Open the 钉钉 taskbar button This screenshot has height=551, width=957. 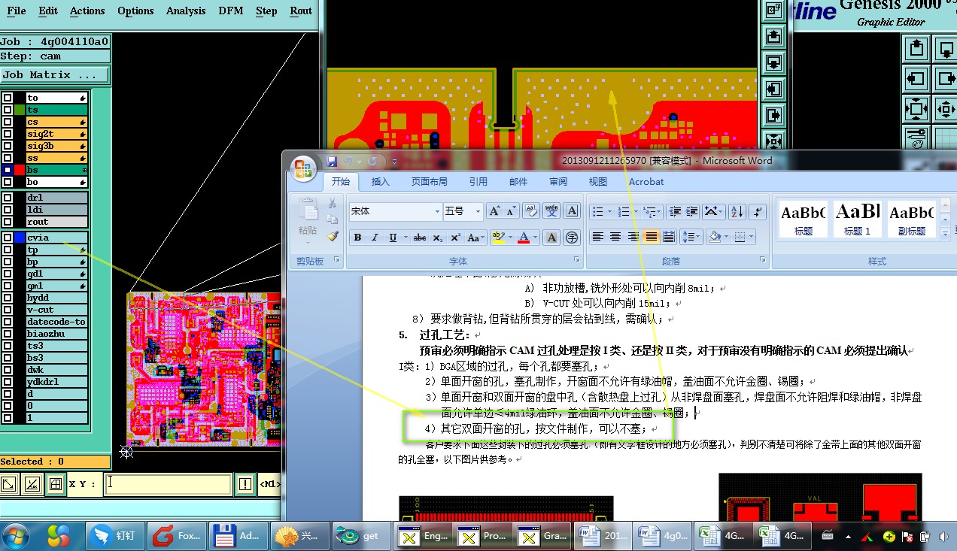click(114, 536)
